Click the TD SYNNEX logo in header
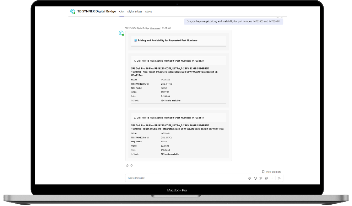The height and width of the screenshot is (206, 352). click(x=73, y=11)
